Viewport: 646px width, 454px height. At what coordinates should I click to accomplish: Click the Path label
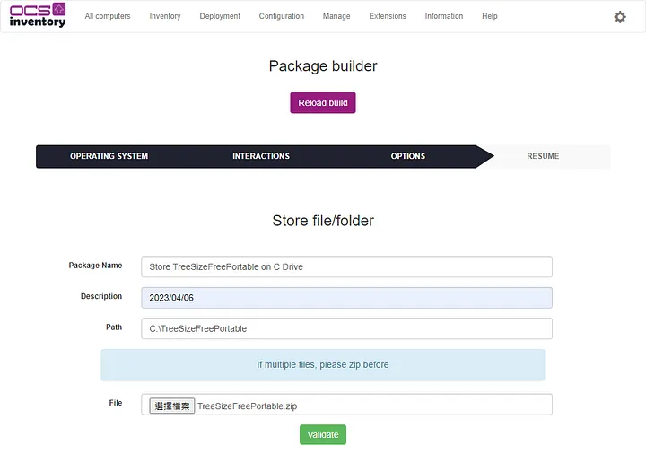coord(114,327)
